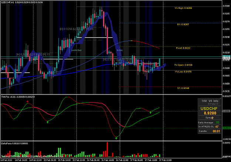Click the 16 Feb 06:00 time label
The width and height of the screenshot is (231, 162).
tap(94, 160)
